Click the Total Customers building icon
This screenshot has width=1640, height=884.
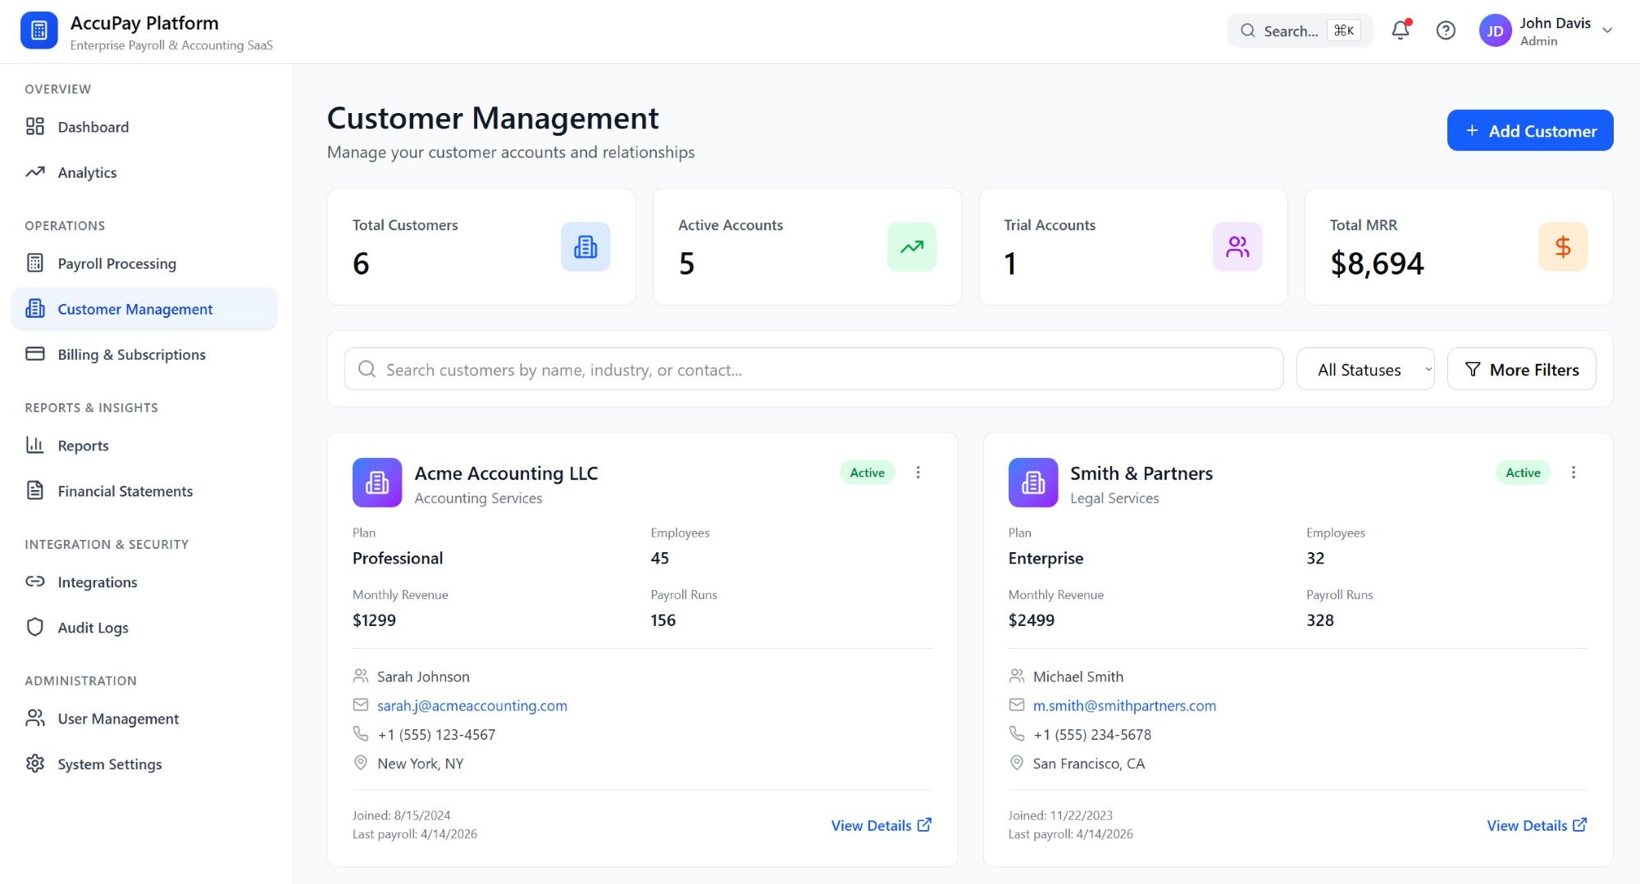(585, 247)
